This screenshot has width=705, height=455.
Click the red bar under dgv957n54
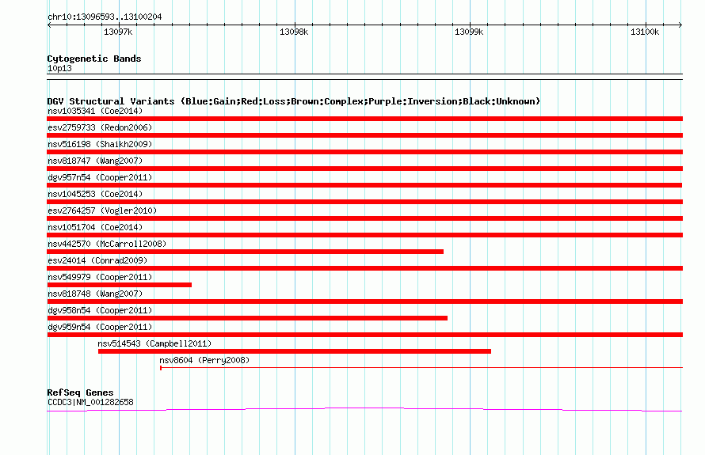click(364, 185)
